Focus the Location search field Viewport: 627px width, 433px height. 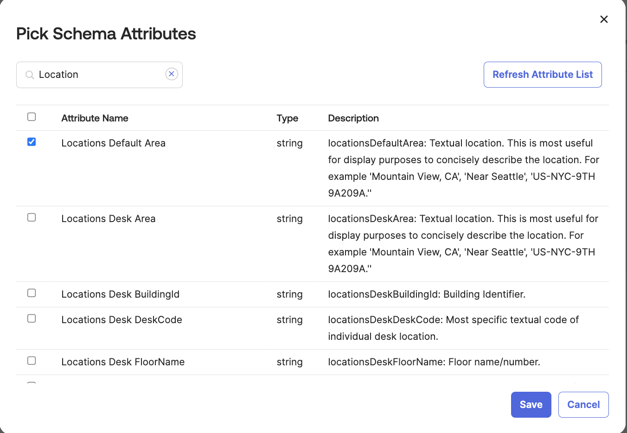99,75
